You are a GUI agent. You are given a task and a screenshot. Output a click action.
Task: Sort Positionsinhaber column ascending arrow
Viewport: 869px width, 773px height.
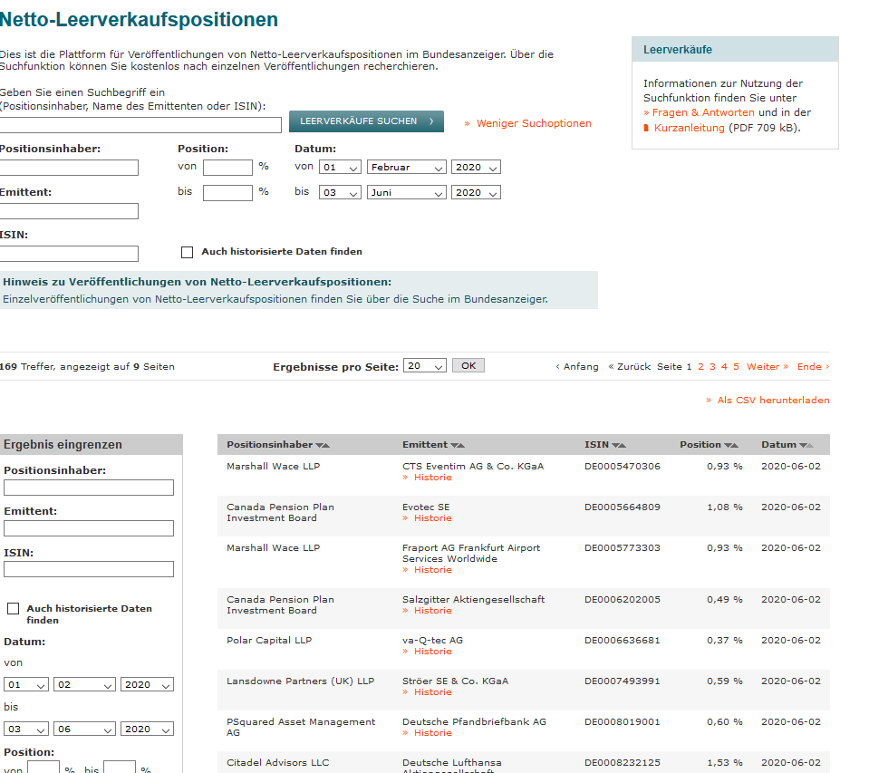326,445
